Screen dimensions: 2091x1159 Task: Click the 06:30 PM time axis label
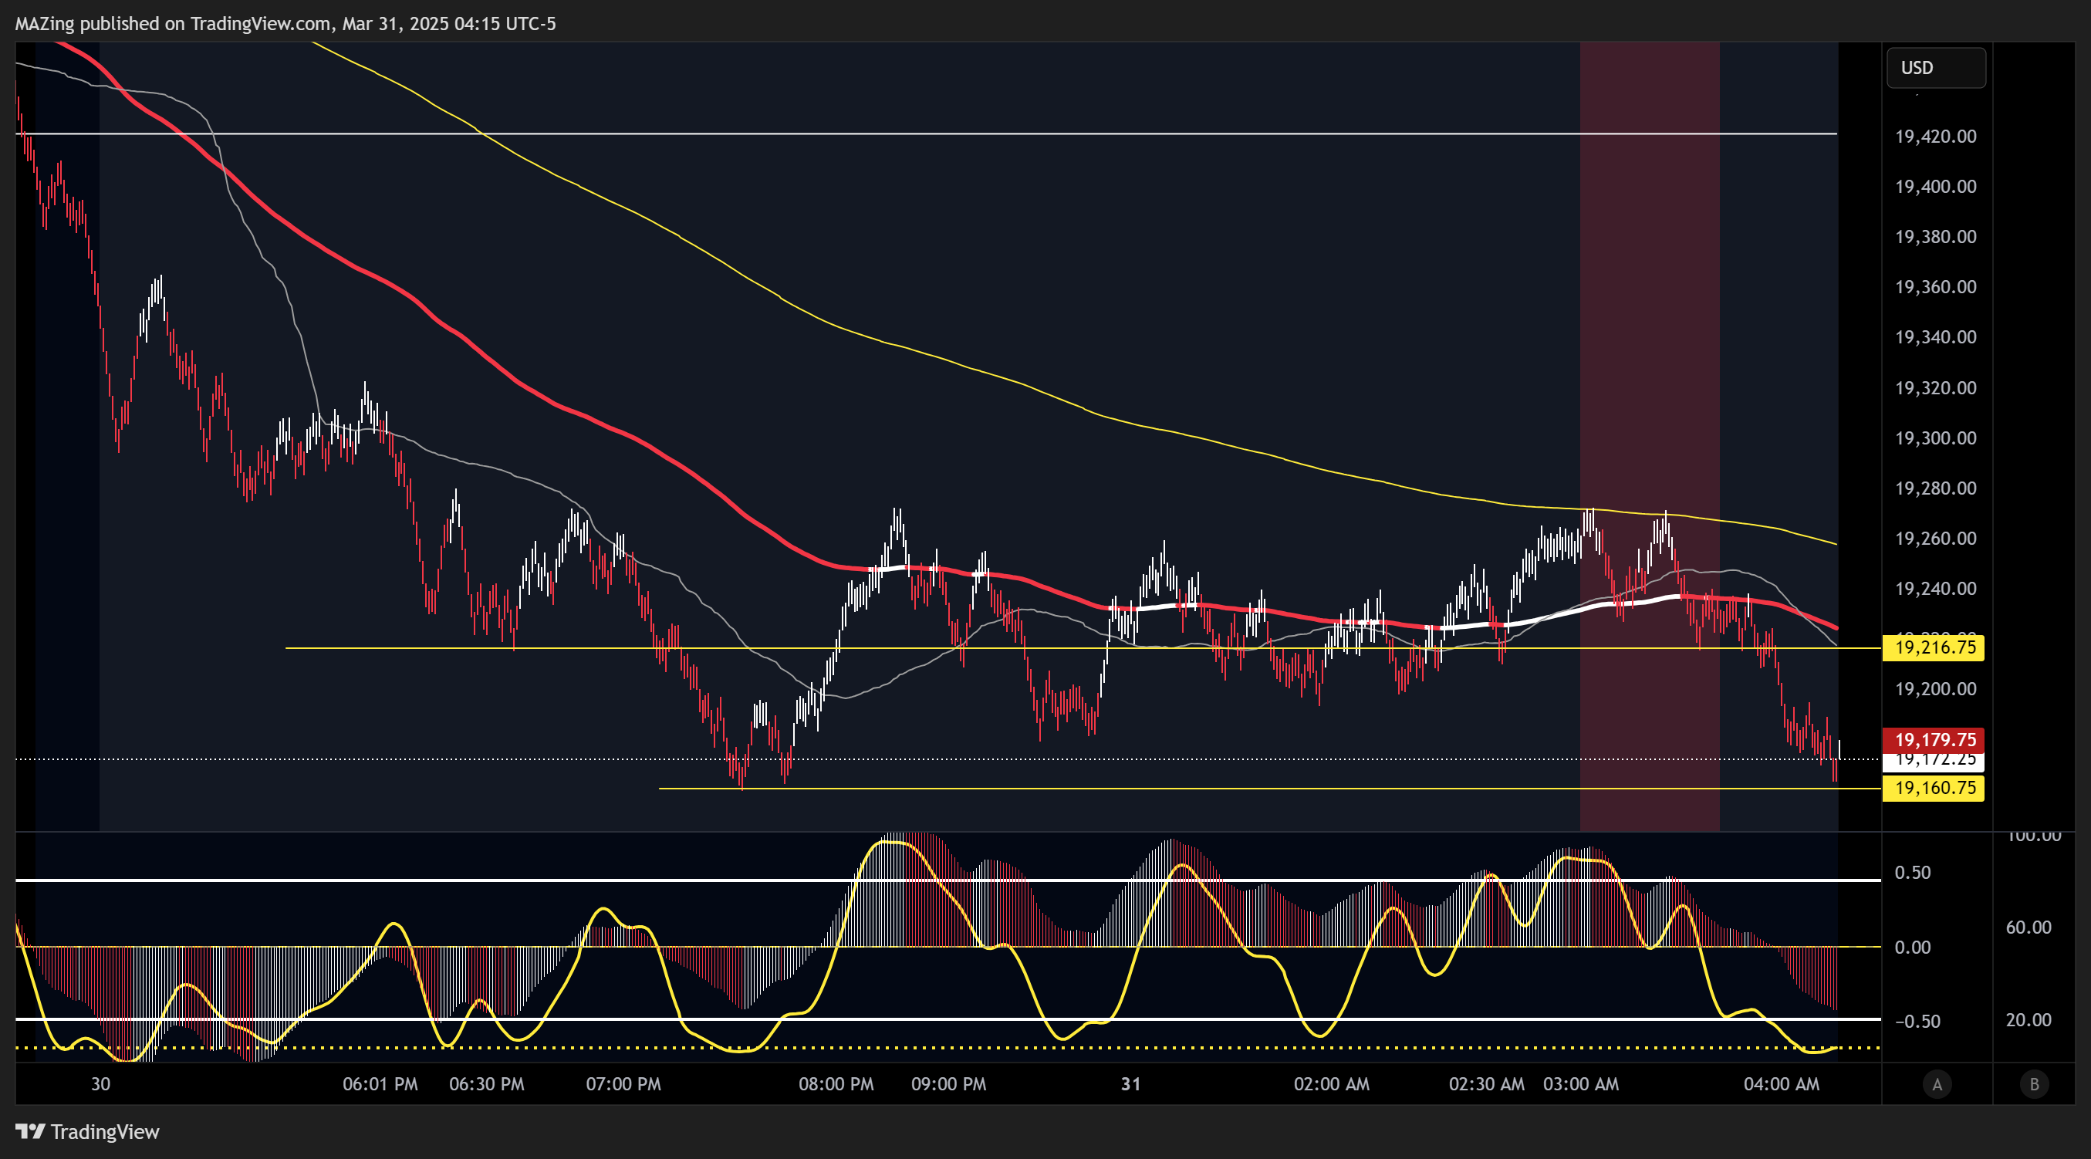[x=486, y=1084]
